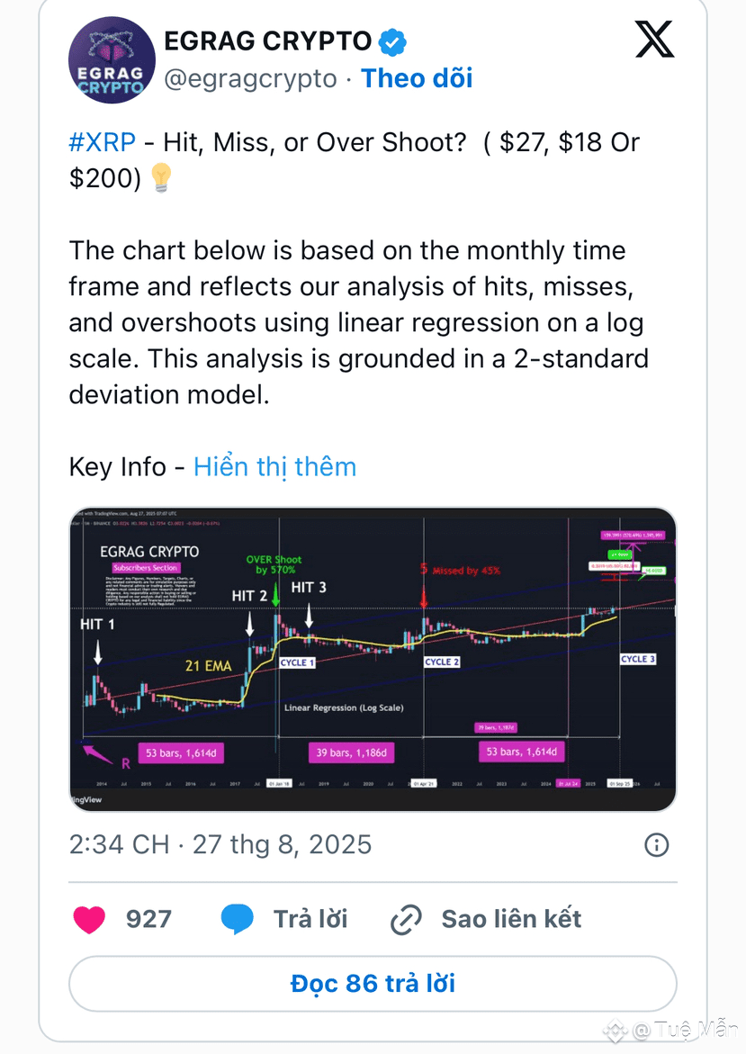This screenshot has width=746, height=1054.
Task: Click the lightbulb emoji in post
Action: click(x=161, y=178)
